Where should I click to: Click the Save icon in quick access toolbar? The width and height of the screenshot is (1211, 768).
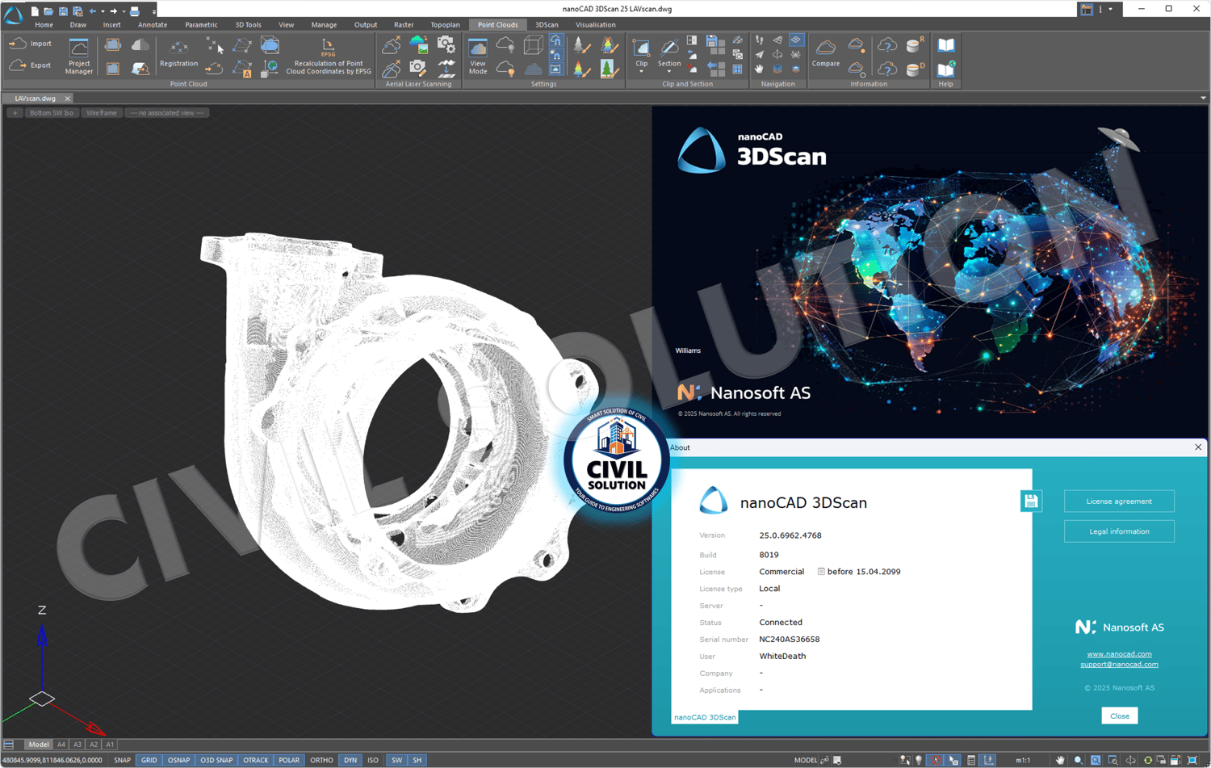pos(63,11)
